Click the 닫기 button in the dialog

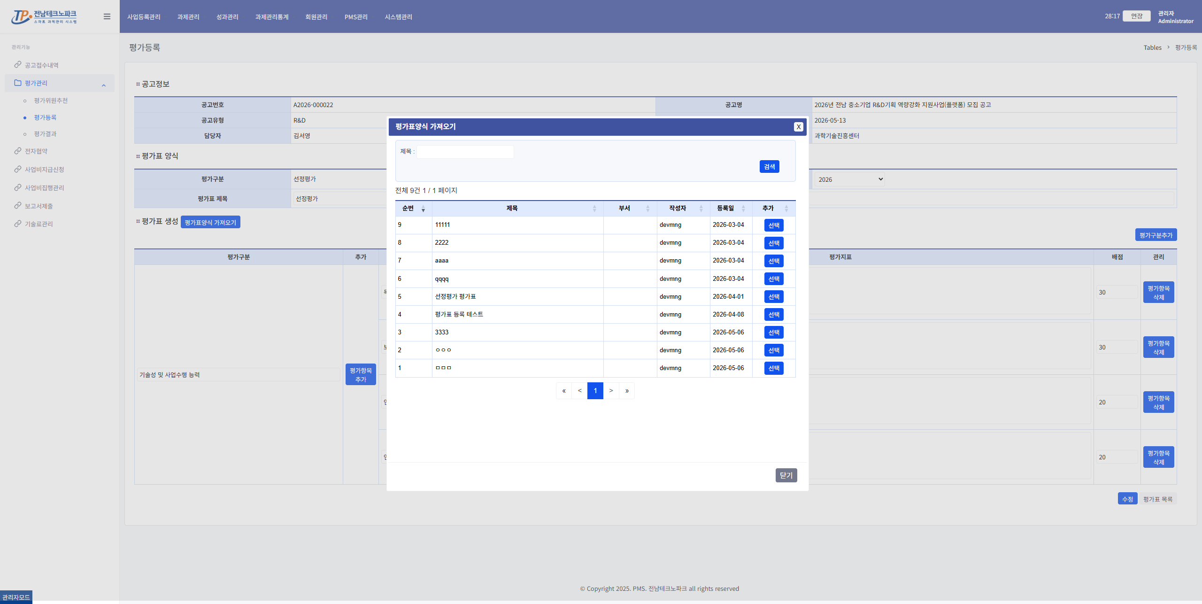[786, 475]
